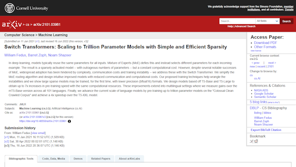Open recent listings link

(261, 66)
